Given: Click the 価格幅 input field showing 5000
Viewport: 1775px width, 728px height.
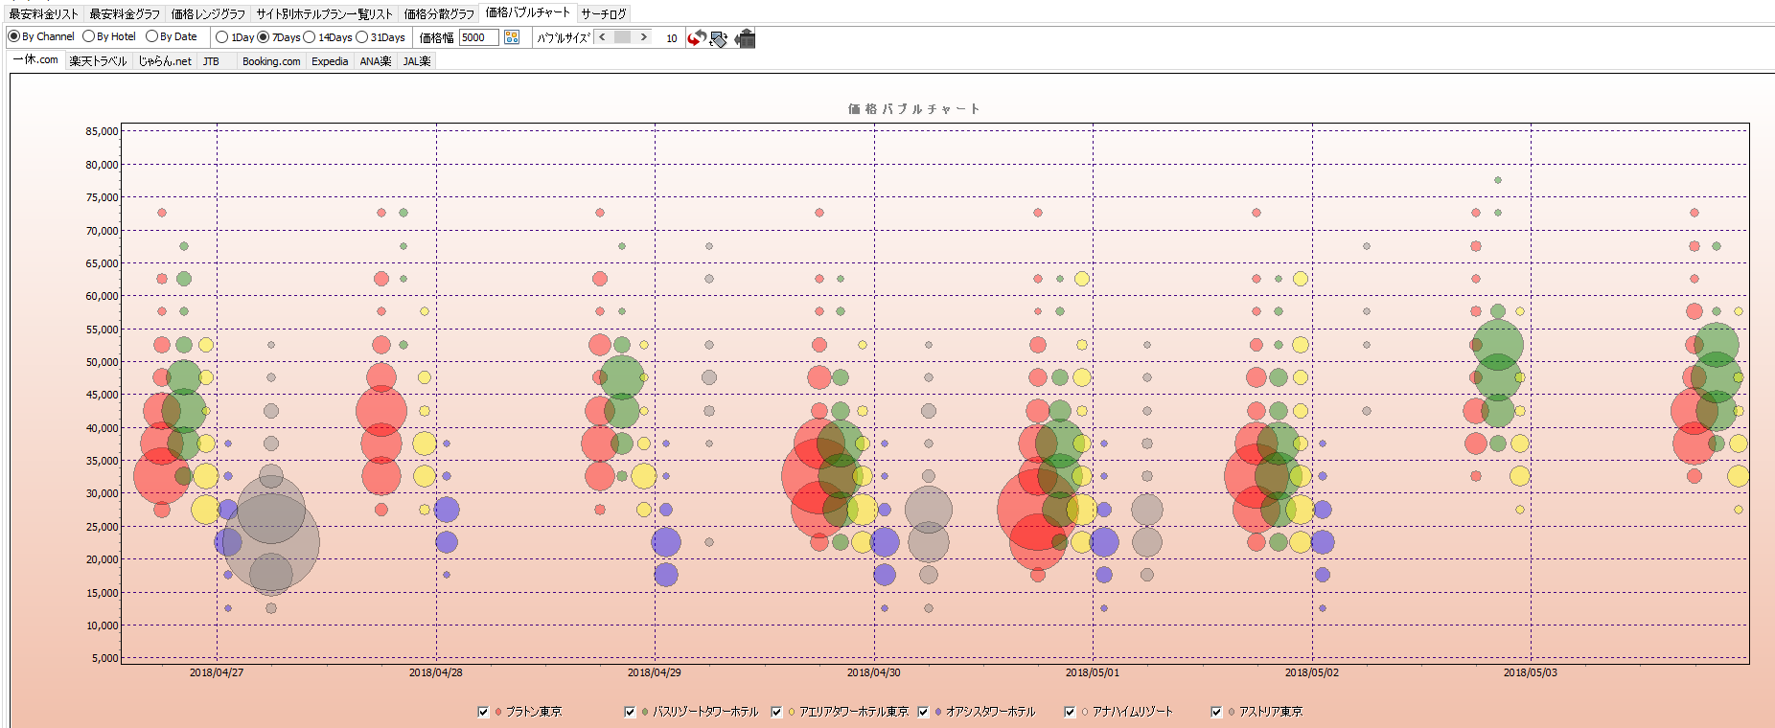Looking at the screenshot, I should click(x=477, y=37).
